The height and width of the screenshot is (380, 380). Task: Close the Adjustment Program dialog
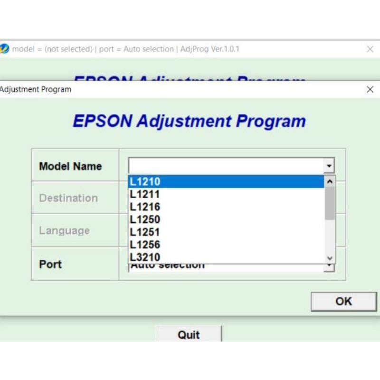pyautogui.click(x=370, y=89)
